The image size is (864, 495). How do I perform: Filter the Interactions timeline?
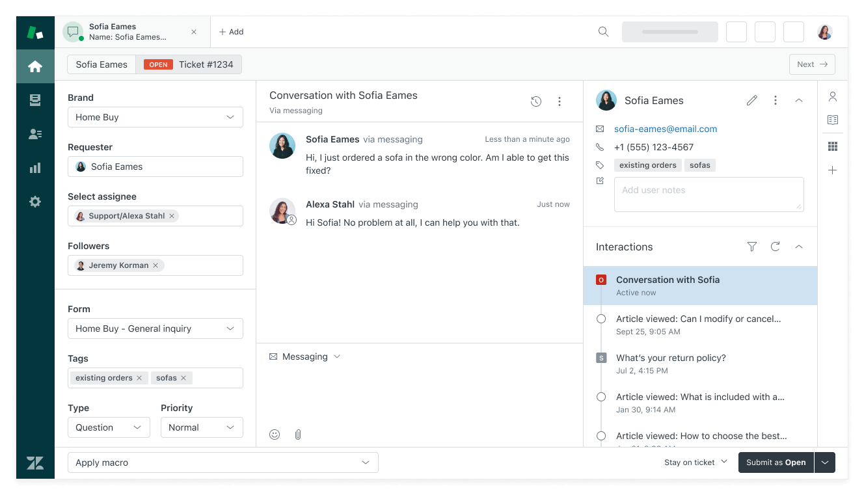(x=751, y=247)
